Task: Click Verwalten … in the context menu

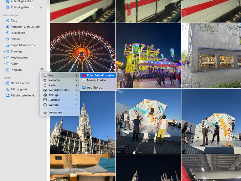Action: [56, 112]
